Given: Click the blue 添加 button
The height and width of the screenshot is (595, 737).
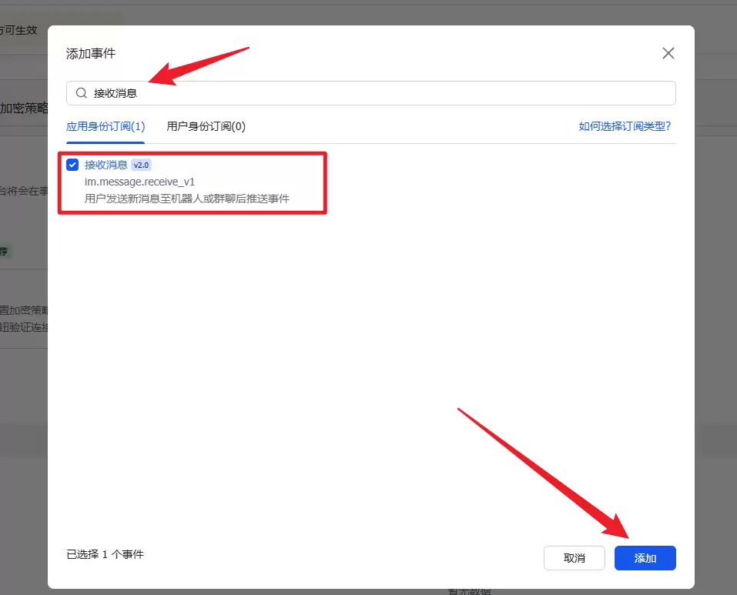Looking at the screenshot, I should (645, 558).
